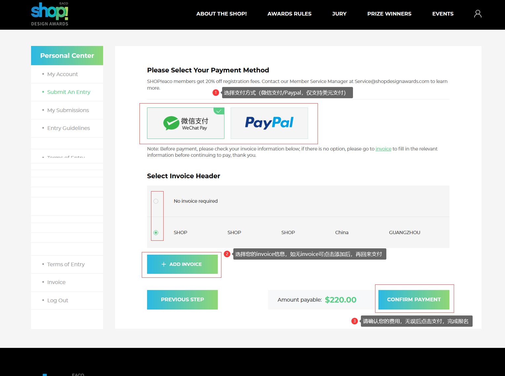This screenshot has width=505, height=376.
Task: Follow the green invoice link in note
Action: 383,149
